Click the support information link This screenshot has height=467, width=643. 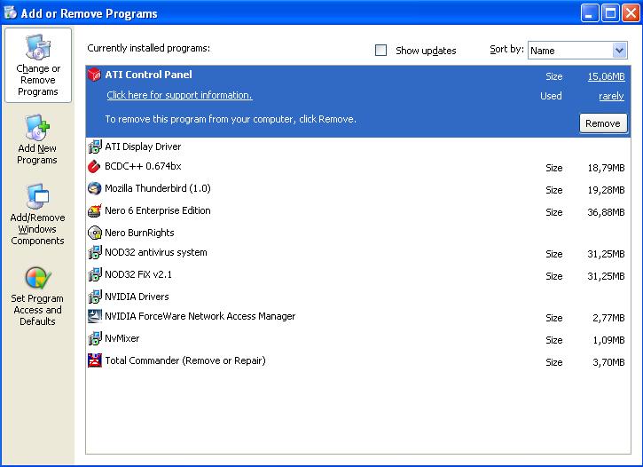(x=179, y=96)
